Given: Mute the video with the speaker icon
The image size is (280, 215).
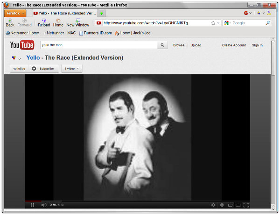Looking at the screenshot, I should 44,205.
